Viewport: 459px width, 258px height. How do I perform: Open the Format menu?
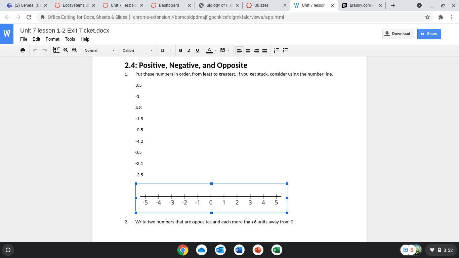[x=52, y=39]
